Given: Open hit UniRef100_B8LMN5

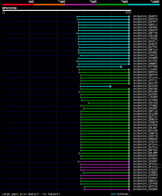Looking at the screenshot, I should (145, 153).
